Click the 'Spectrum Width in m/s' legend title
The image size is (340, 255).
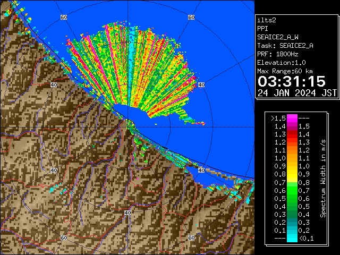tap(323, 178)
